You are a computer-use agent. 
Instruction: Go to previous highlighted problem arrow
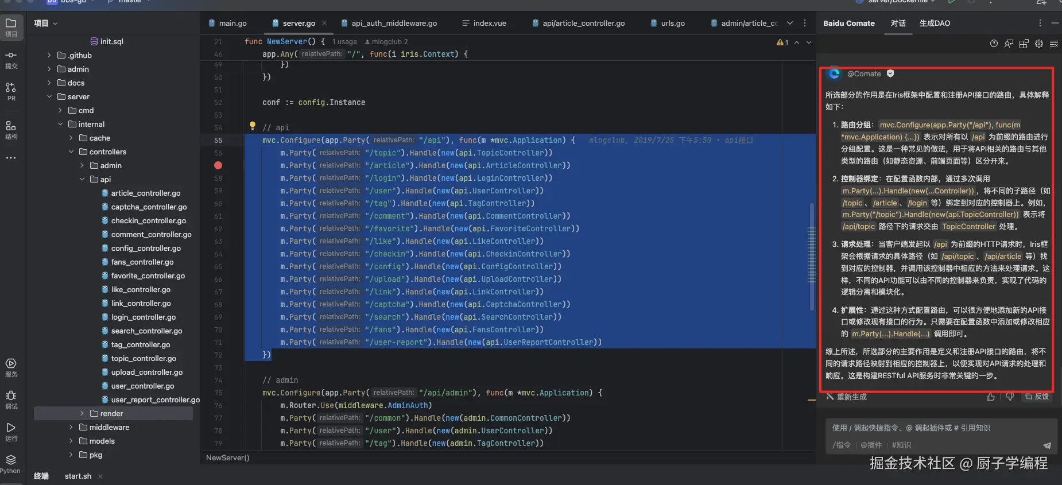796,42
